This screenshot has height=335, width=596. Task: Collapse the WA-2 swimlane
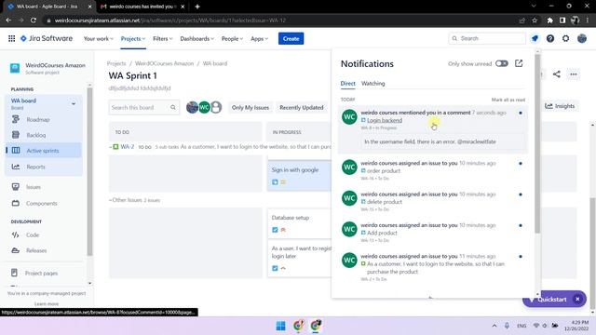(111, 147)
